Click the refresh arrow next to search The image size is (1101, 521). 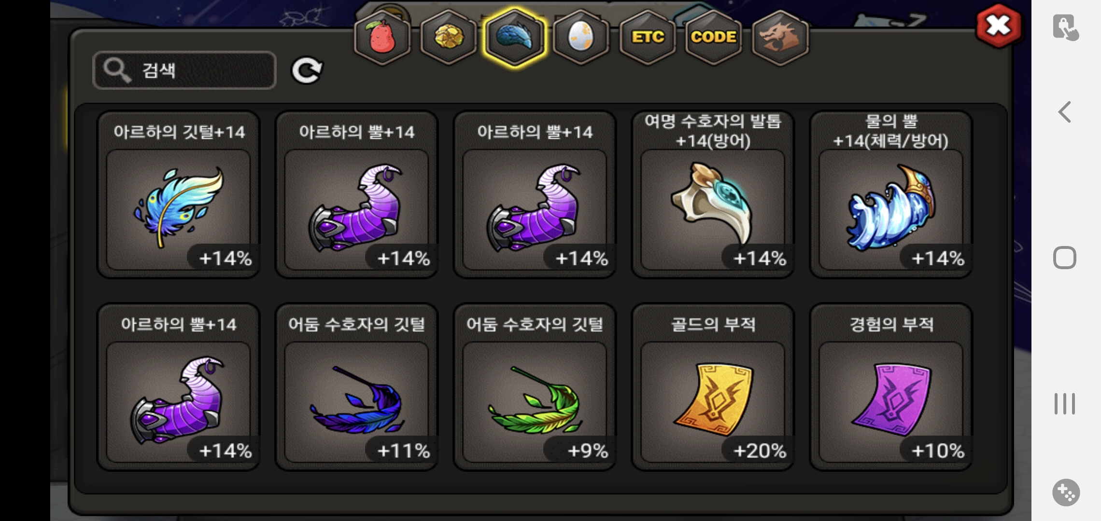point(307,71)
